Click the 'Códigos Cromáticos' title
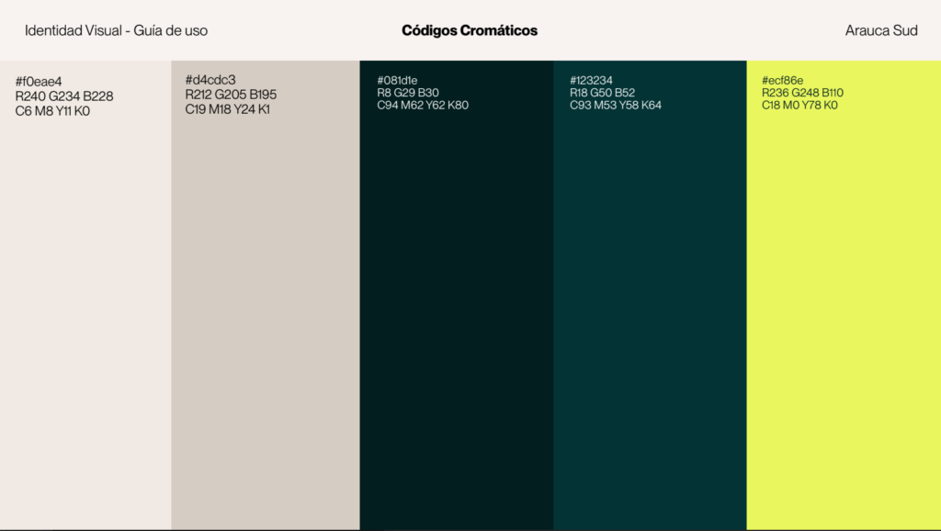941x531 pixels. pos(470,30)
